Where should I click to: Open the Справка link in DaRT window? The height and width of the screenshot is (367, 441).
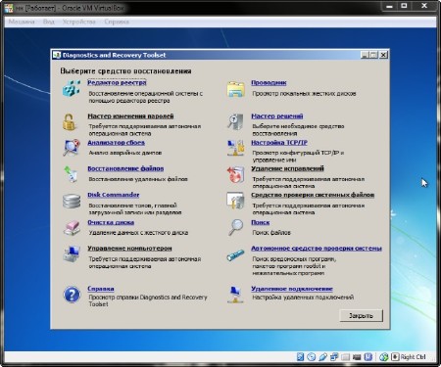tap(101, 289)
